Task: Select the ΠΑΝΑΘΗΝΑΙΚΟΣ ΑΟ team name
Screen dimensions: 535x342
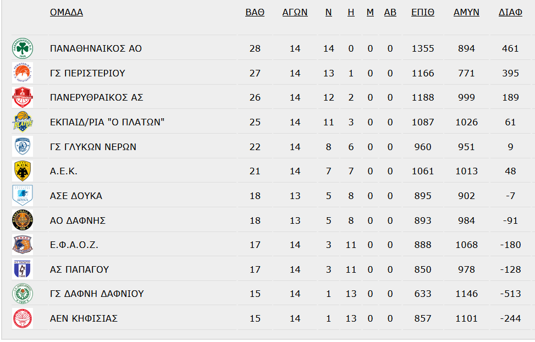Action: (x=96, y=48)
